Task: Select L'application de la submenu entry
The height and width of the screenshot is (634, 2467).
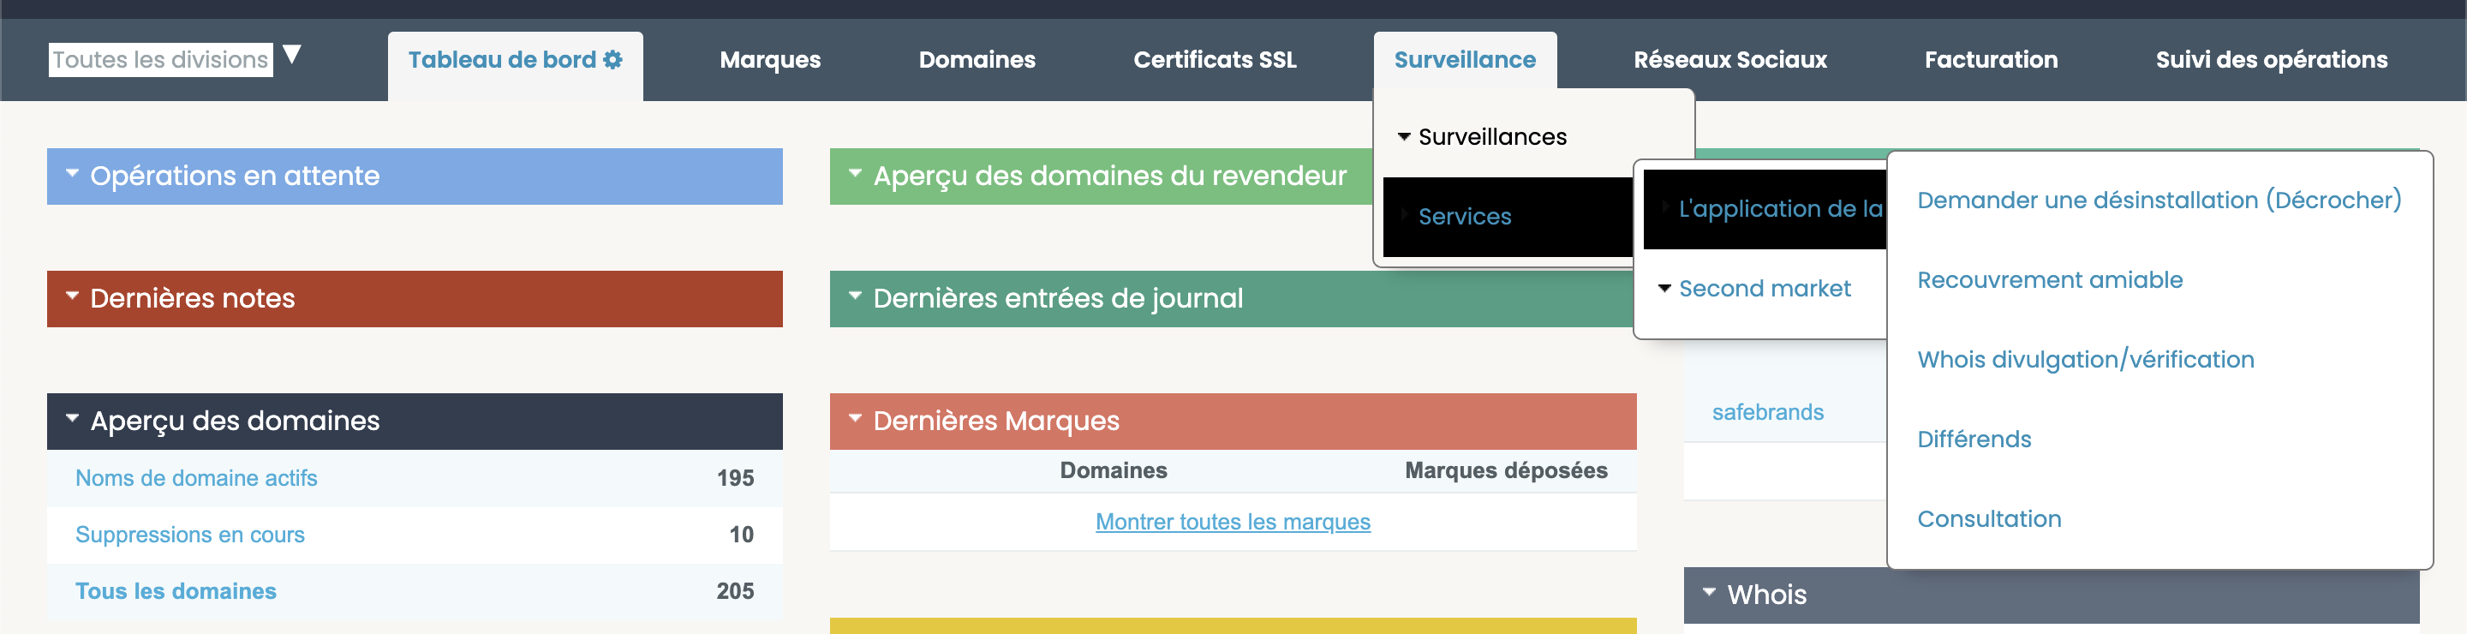Action: 1764,209
